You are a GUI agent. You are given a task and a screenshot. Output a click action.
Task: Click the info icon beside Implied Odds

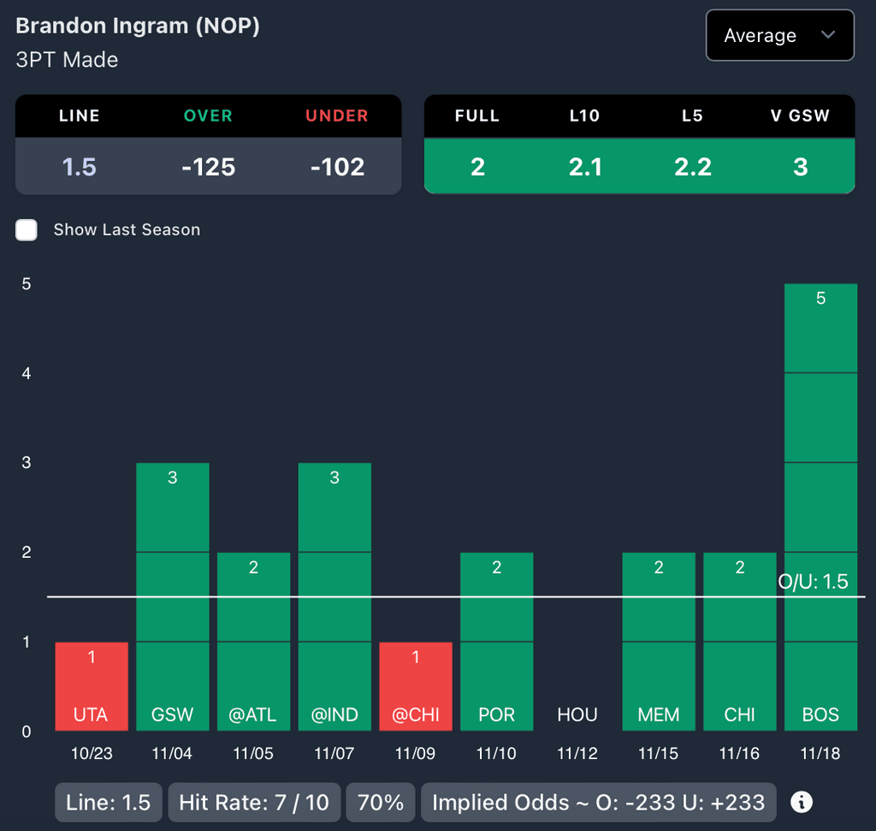click(x=801, y=802)
